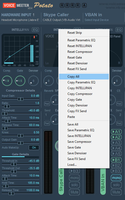Enable B3 bus on VBAN in strip
Image resolution: width=125 pixels, height=200 pixels.
tap(116, 171)
